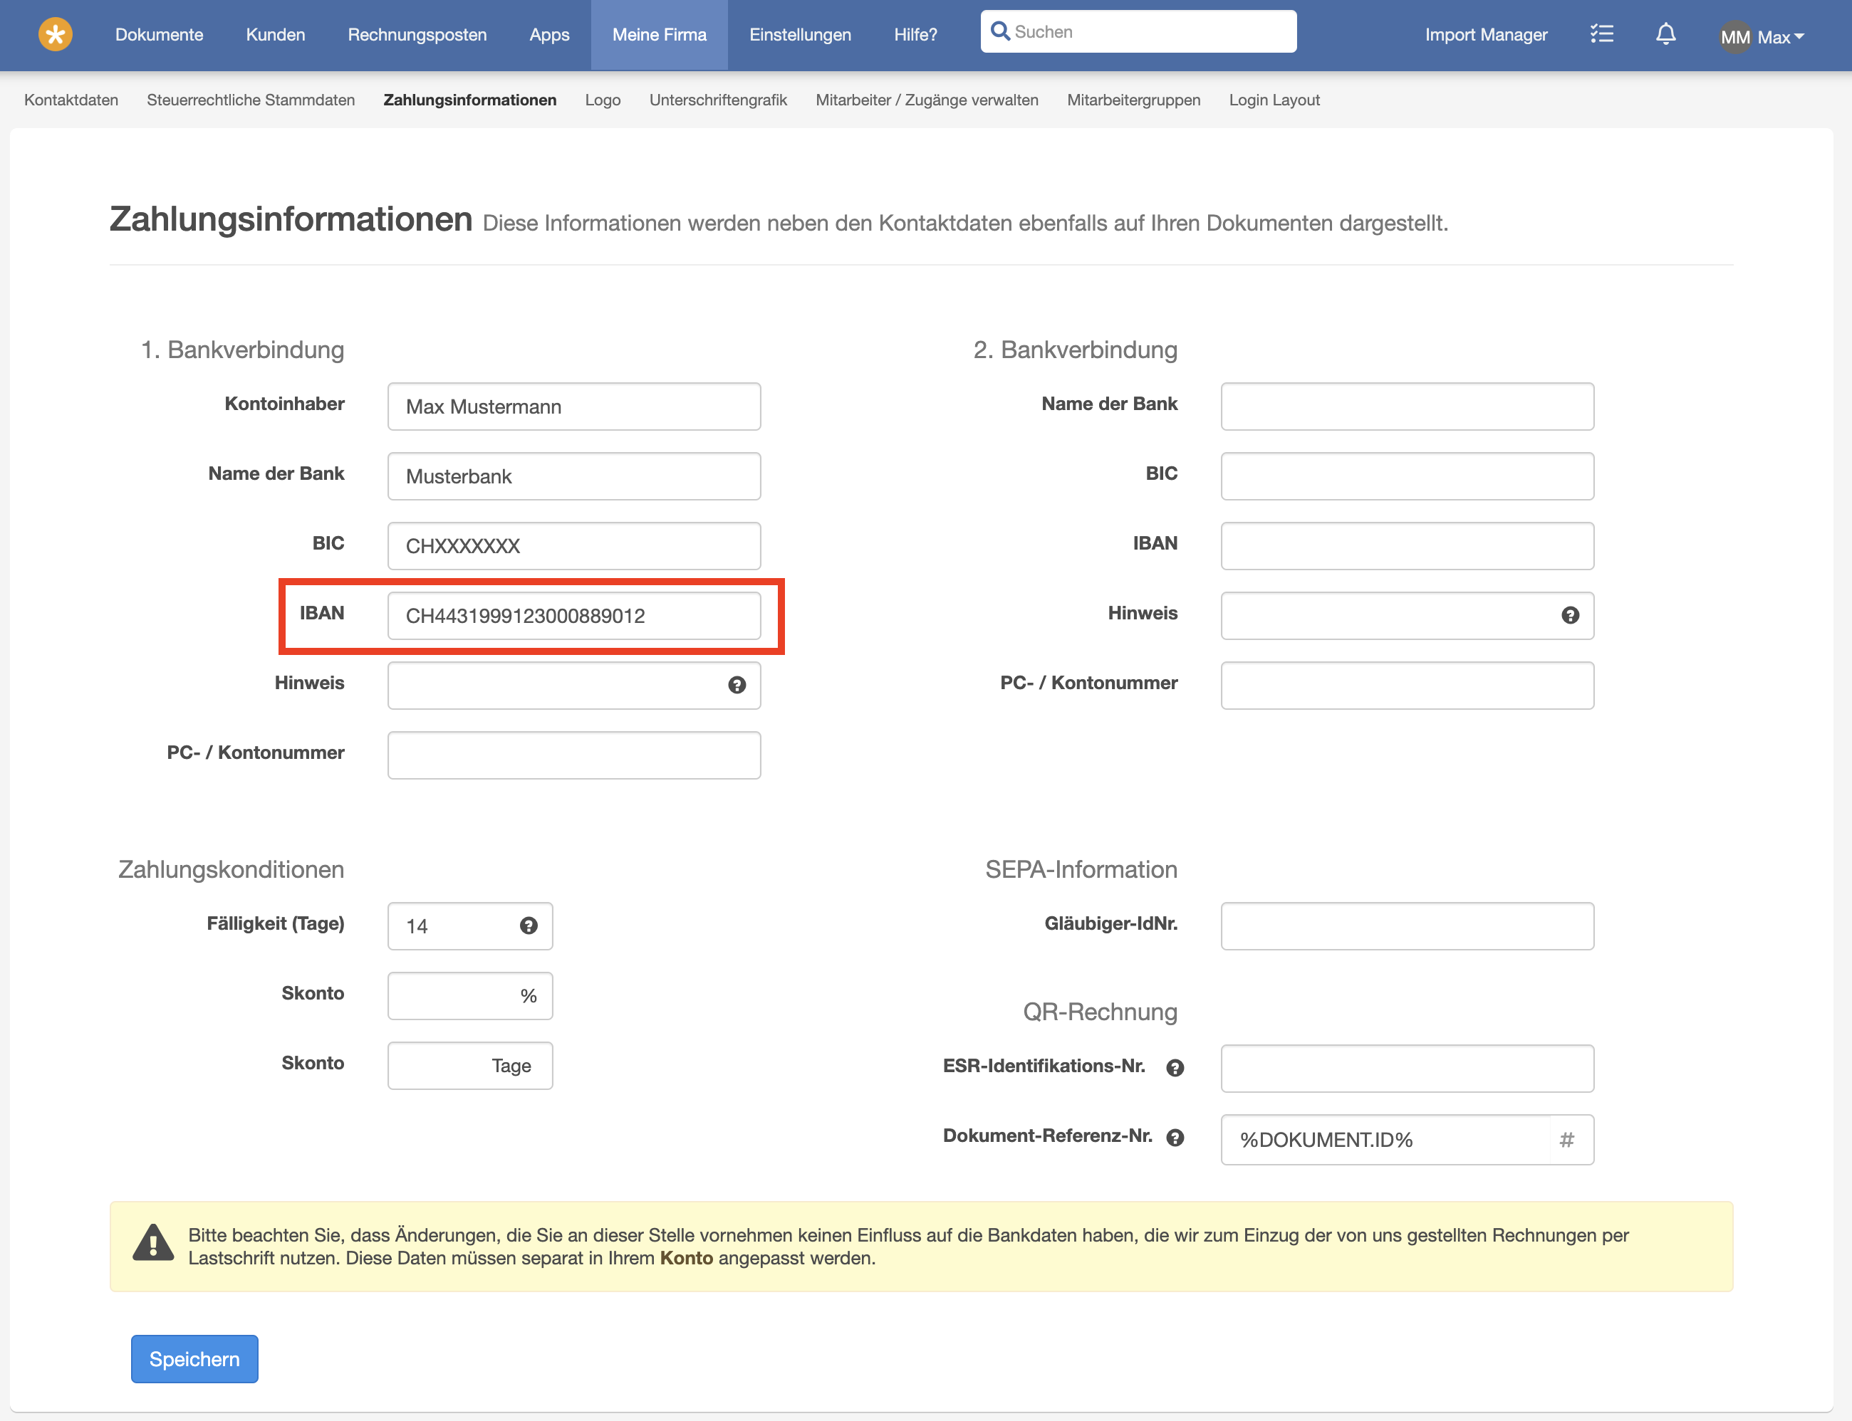Edit first bank Name der Bank field
Viewport: 1852px width, 1421px height.
click(x=573, y=476)
